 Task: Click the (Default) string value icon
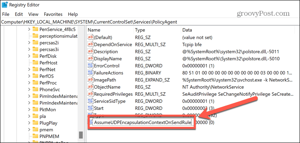coord(90,37)
